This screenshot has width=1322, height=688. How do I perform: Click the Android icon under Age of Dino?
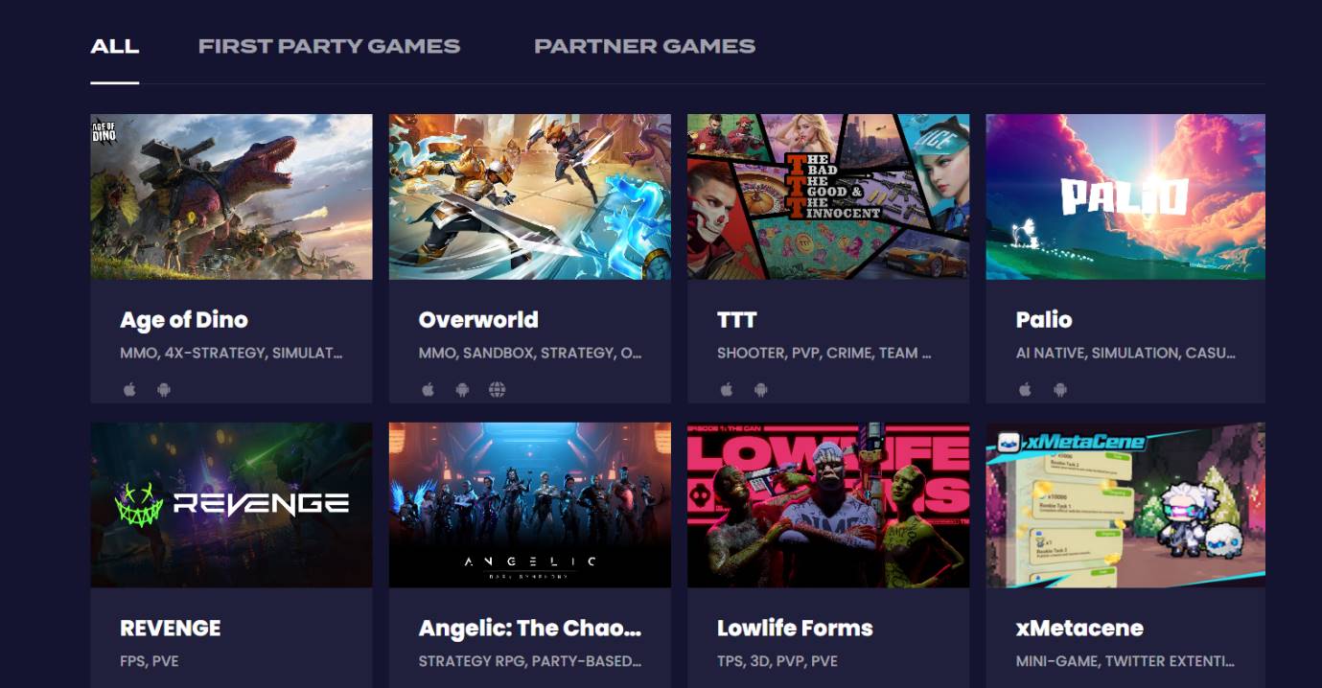point(164,389)
